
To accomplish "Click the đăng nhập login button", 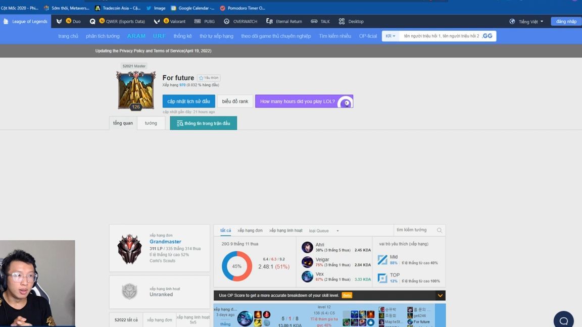I will [x=566, y=22].
